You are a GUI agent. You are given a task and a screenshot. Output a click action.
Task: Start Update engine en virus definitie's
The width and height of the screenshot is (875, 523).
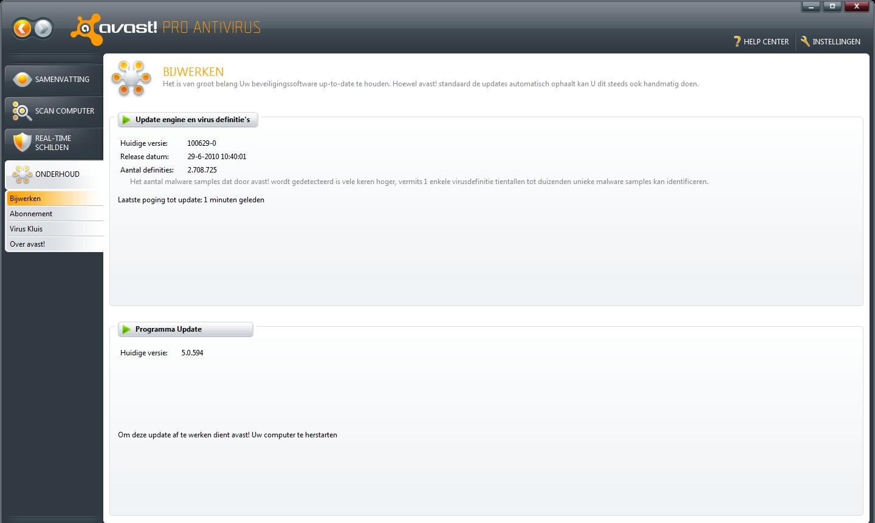tap(188, 120)
